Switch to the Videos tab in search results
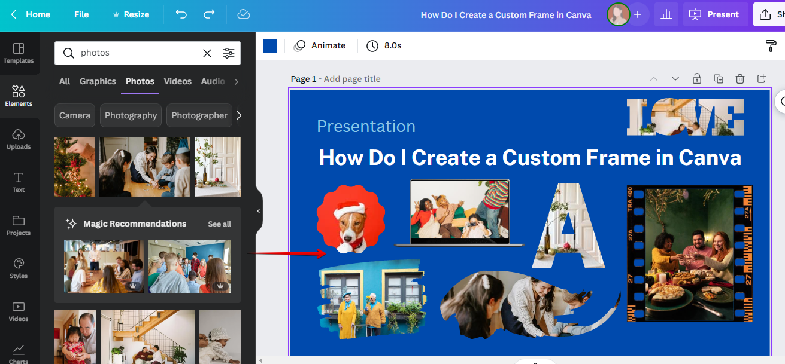 [x=177, y=81]
